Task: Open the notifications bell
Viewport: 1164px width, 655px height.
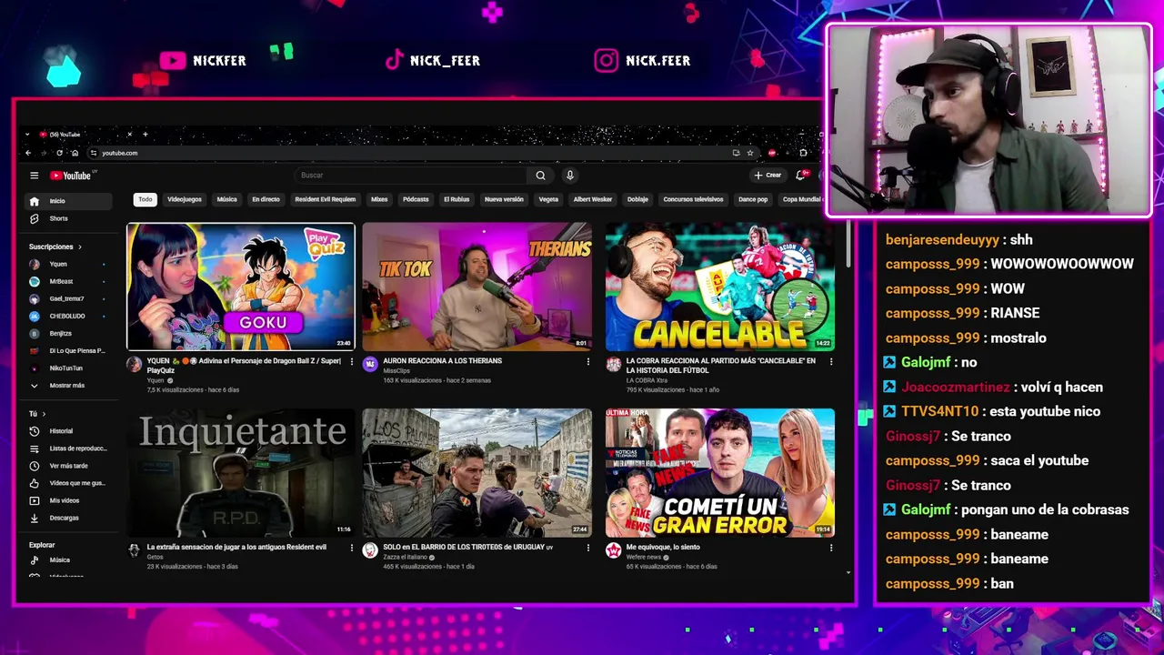Action: coord(801,176)
